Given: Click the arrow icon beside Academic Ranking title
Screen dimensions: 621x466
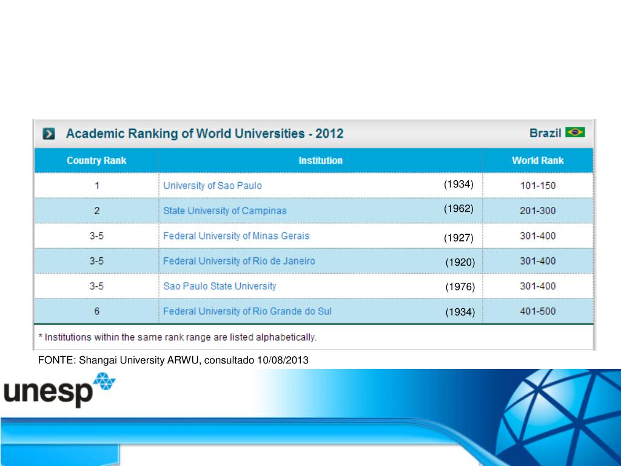Looking at the screenshot, I should coord(49,133).
